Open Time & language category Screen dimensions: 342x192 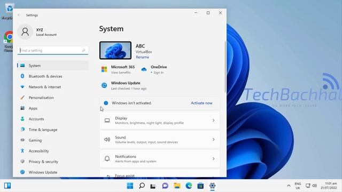tap(53, 130)
